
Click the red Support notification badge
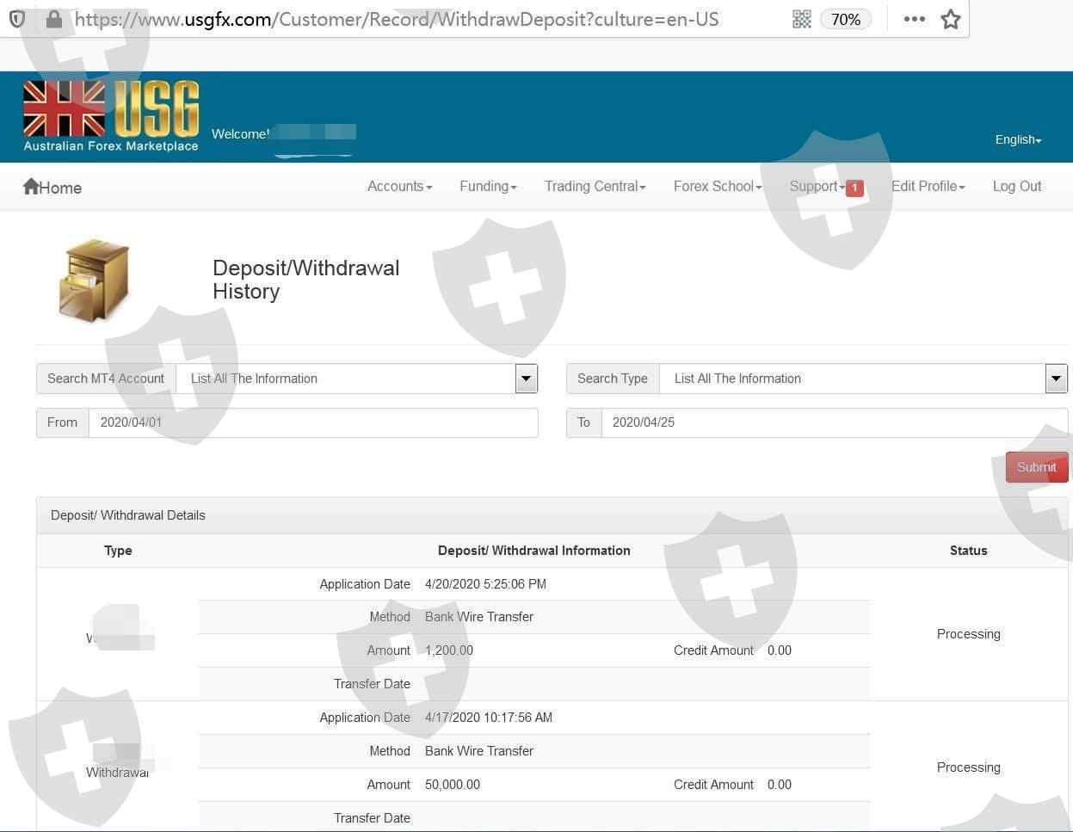coord(854,188)
